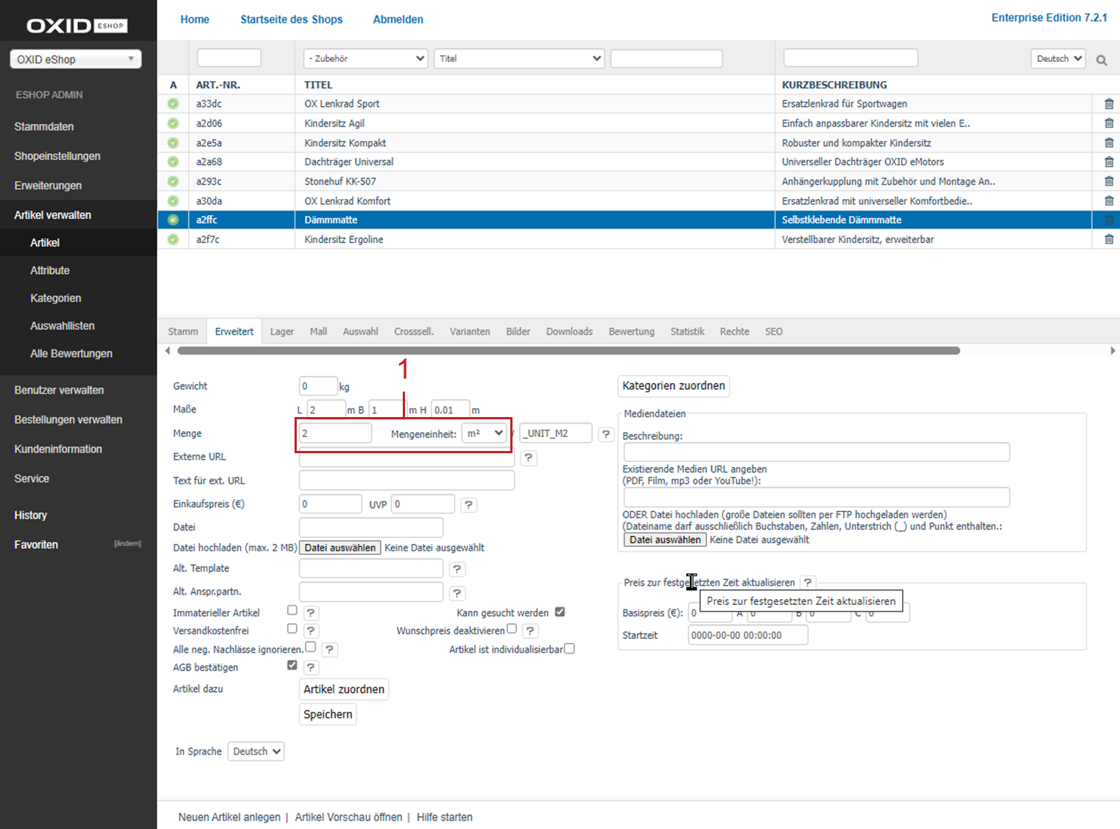Enable the Immaterieller Artikel checkbox
The image size is (1120, 829).
(x=292, y=611)
